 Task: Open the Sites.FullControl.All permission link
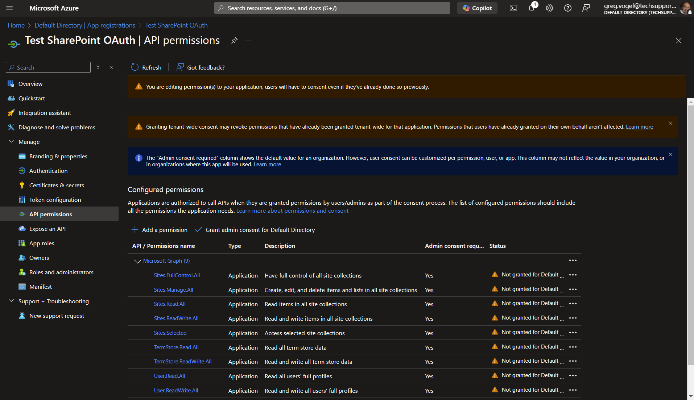coord(177,275)
